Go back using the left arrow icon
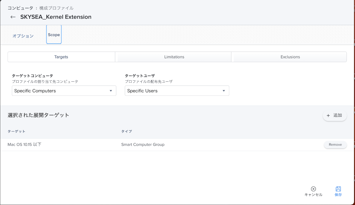 pyautogui.click(x=13, y=17)
